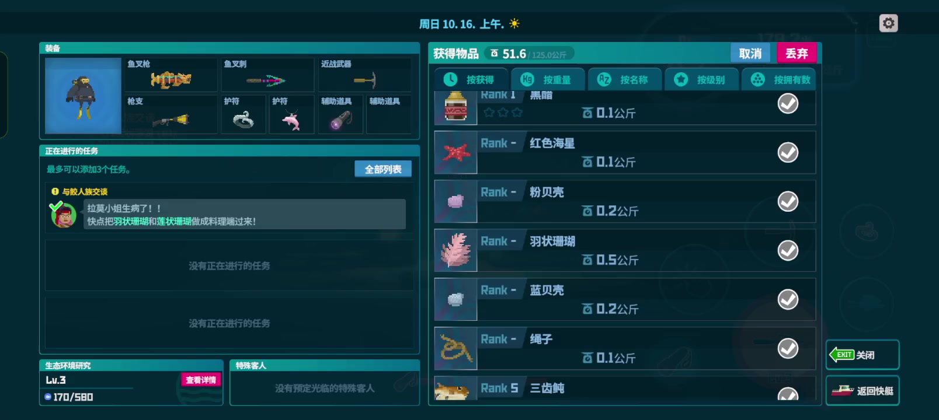This screenshot has height=420, width=939.
Task: Sort items by 按获得
Action: pos(470,79)
